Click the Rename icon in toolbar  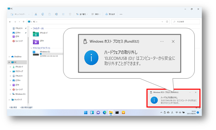(x=56, y=14)
